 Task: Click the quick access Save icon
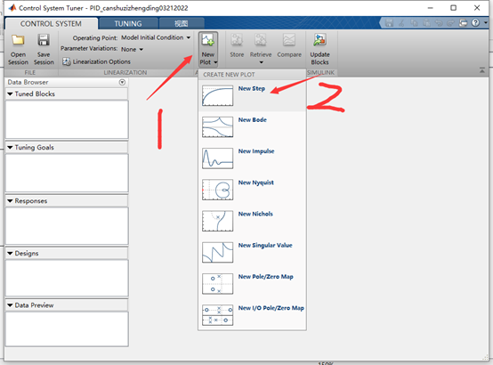click(x=389, y=23)
